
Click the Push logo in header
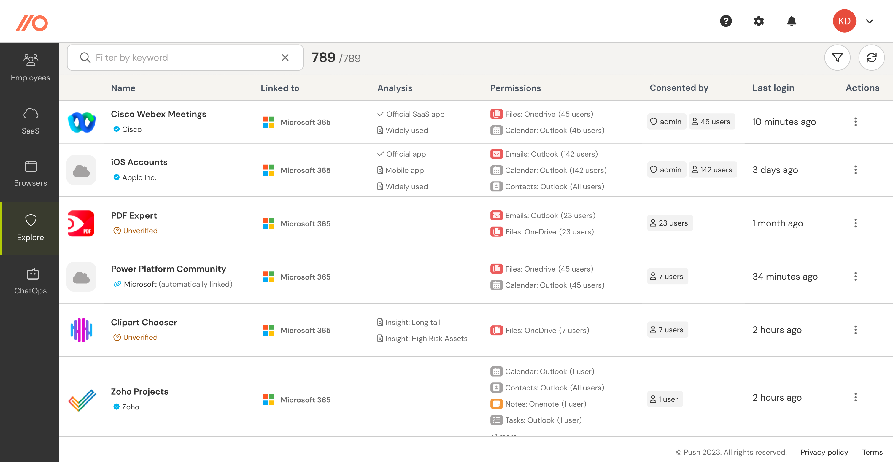pos(31,23)
